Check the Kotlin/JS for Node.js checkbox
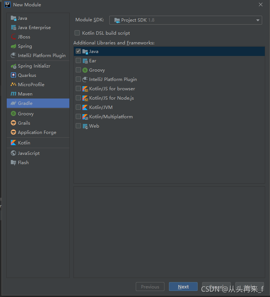The height and width of the screenshot is (297, 270). click(x=78, y=98)
